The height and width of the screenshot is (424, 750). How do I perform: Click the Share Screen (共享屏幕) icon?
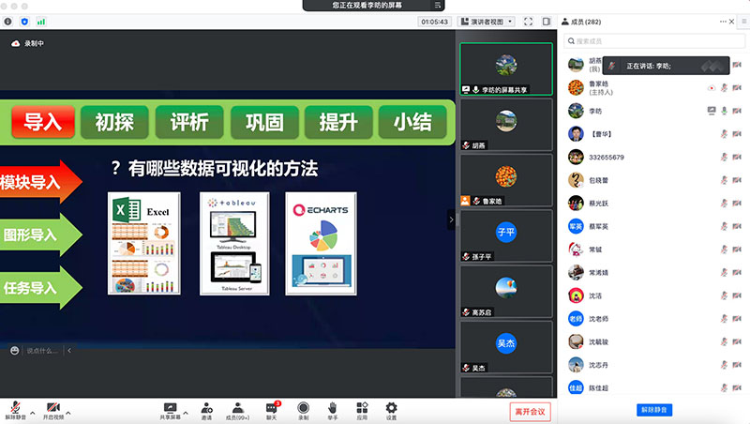pyautogui.click(x=170, y=408)
